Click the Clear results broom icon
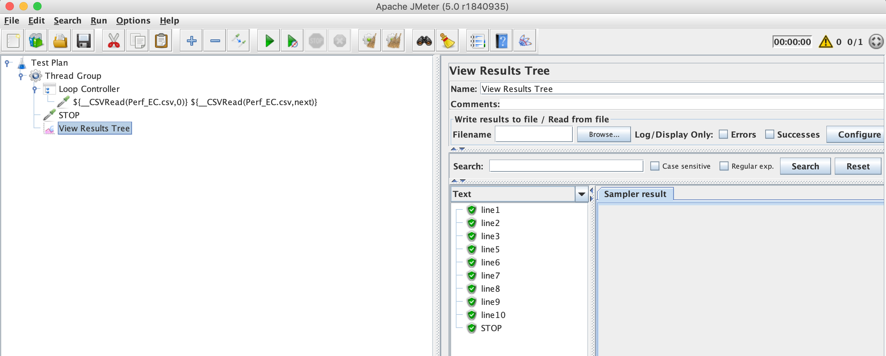886x356 pixels. (370, 41)
